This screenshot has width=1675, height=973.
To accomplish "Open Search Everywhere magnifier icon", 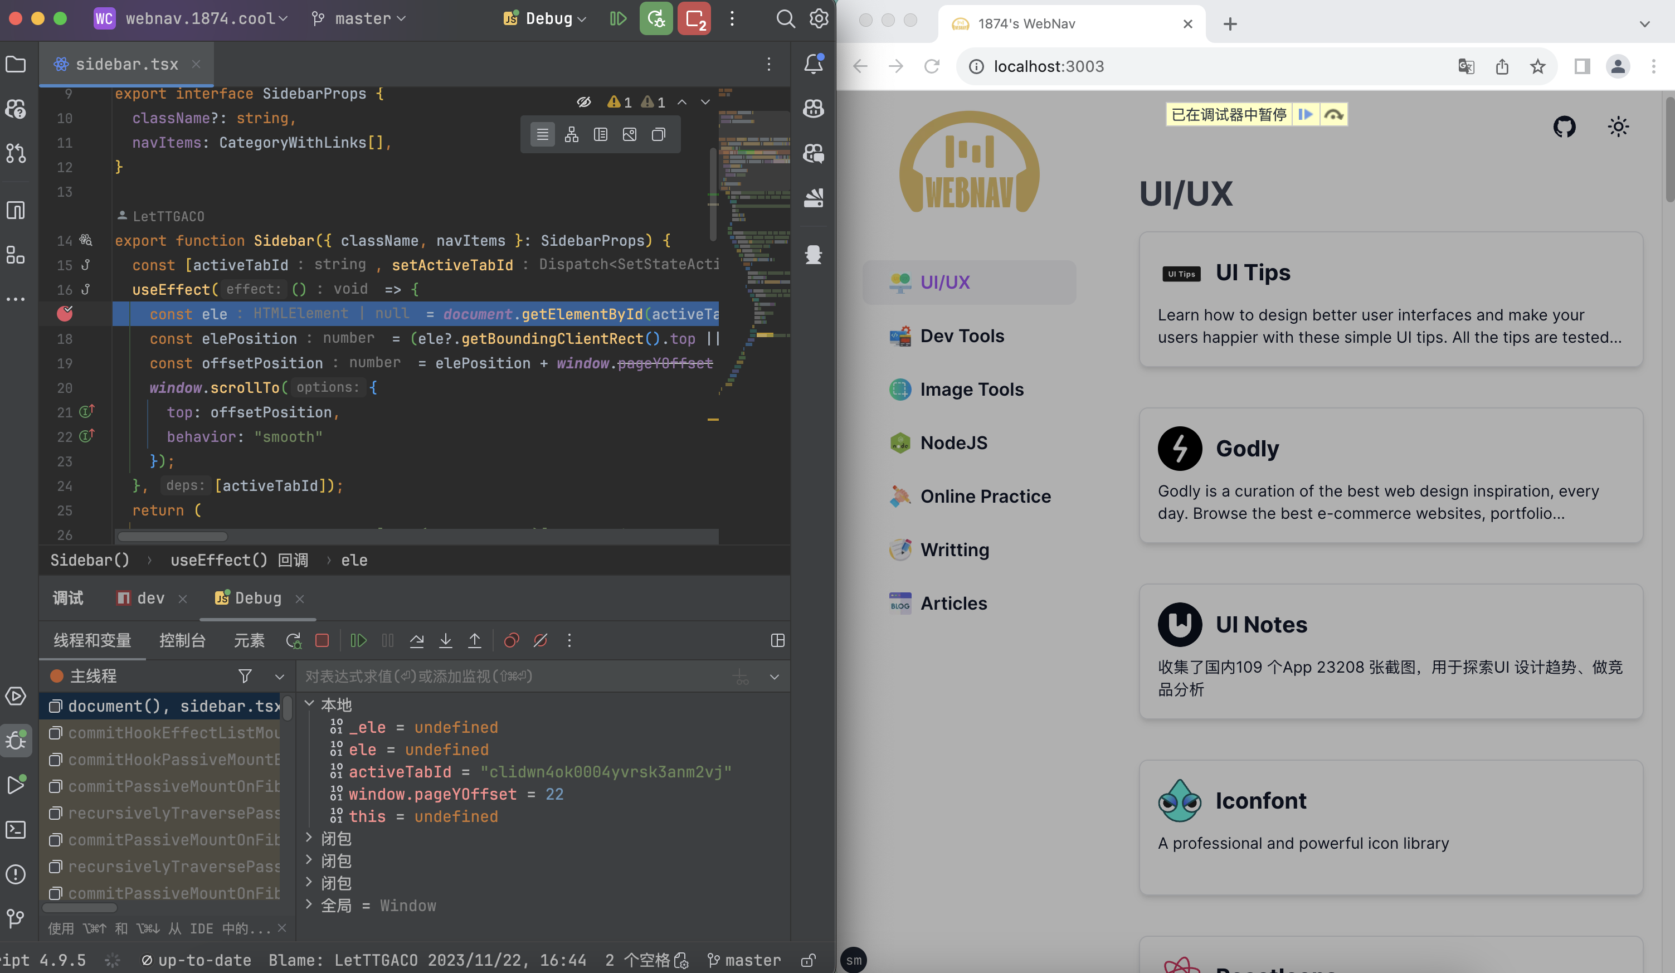I will [x=785, y=18].
